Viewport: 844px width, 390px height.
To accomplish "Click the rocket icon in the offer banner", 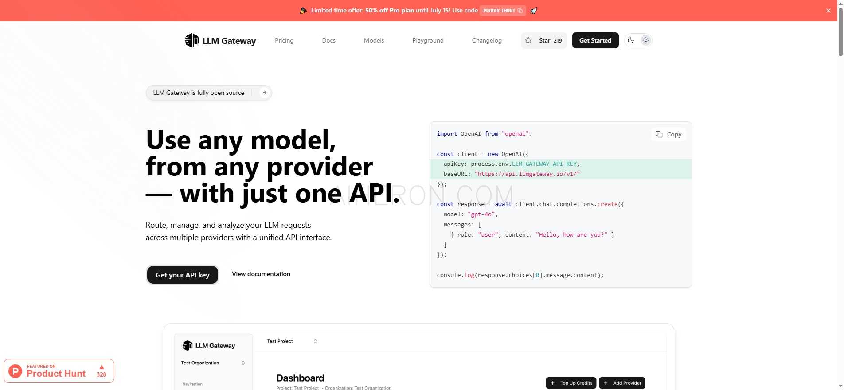I will click(x=534, y=11).
